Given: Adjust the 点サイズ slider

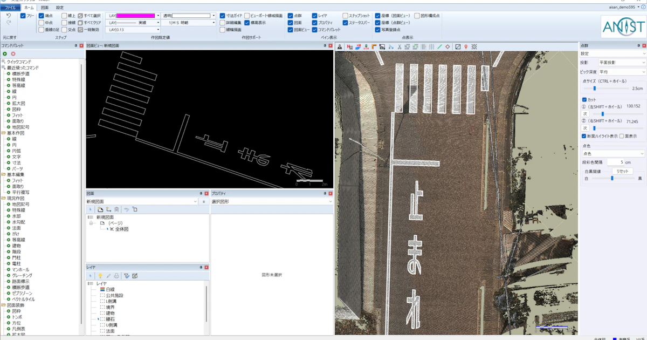Looking at the screenshot, I should (x=594, y=88).
